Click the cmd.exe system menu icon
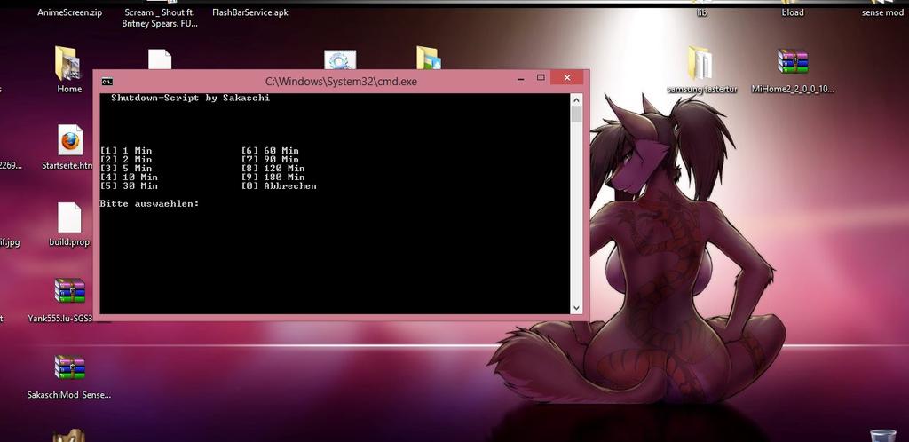The image size is (909, 442). (107, 82)
